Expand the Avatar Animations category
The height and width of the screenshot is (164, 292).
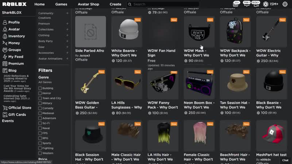(x=67, y=59)
